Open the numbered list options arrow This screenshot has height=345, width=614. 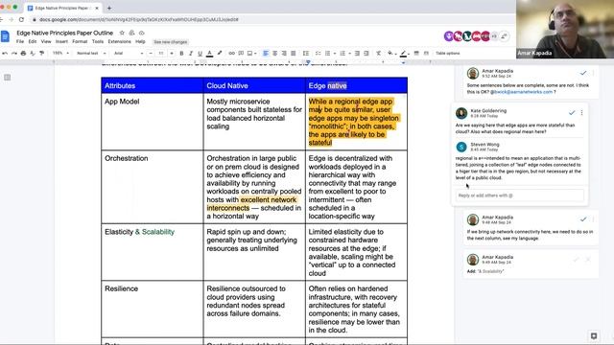coord(349,54)
